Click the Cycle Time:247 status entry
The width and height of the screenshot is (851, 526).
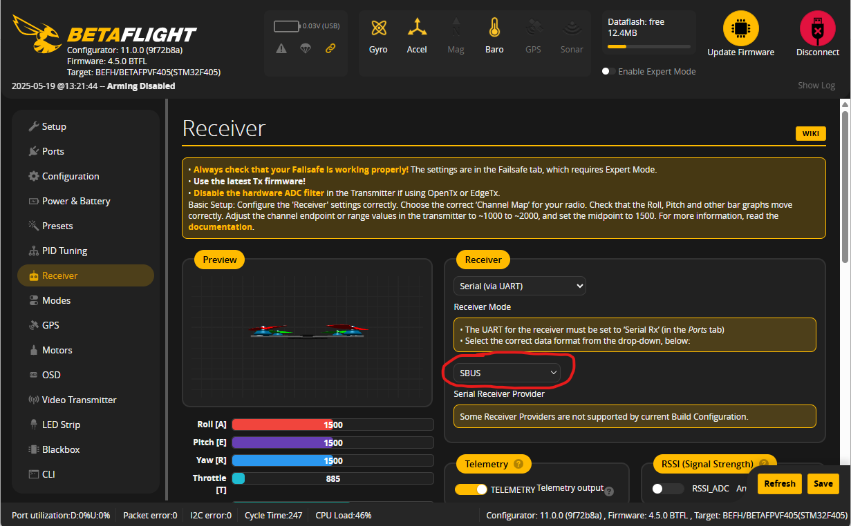point(272,515)
